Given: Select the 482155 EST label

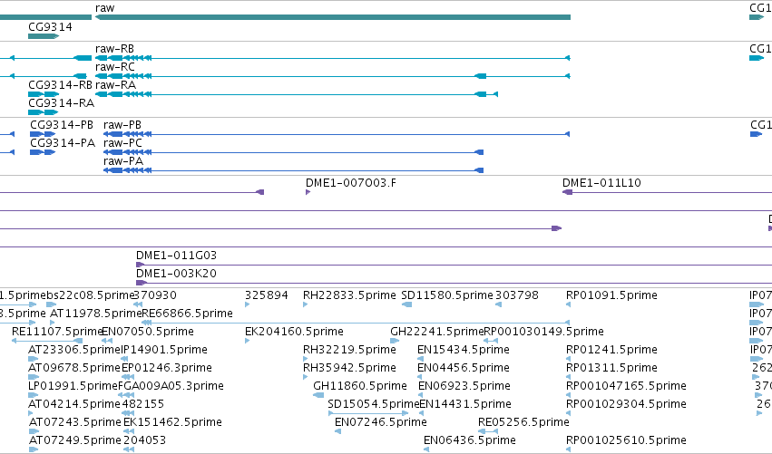Looking at the screenshot, I should 142,404.
